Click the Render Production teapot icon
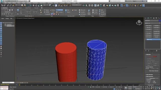 click(x=112, y=5)
